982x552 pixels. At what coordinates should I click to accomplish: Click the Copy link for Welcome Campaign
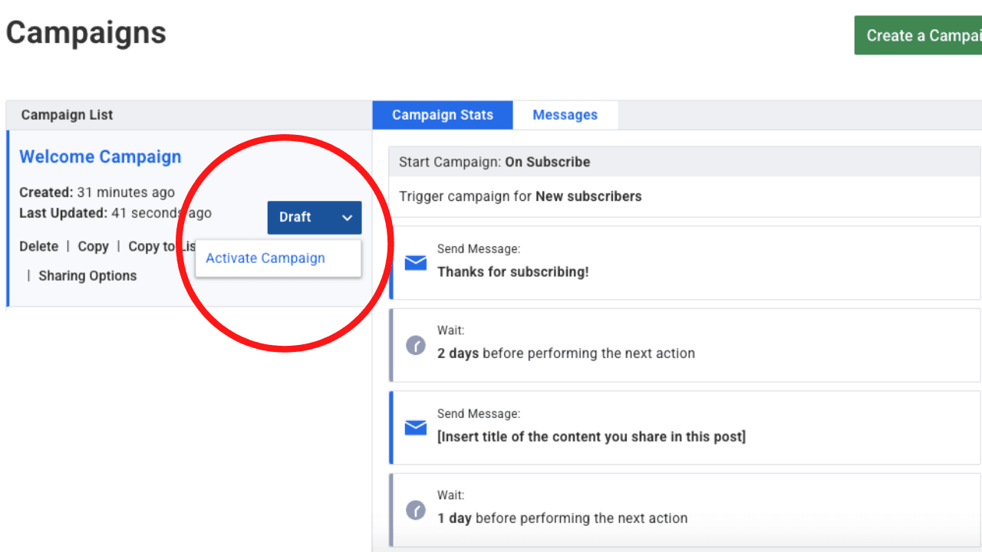[x=94, y=247]
